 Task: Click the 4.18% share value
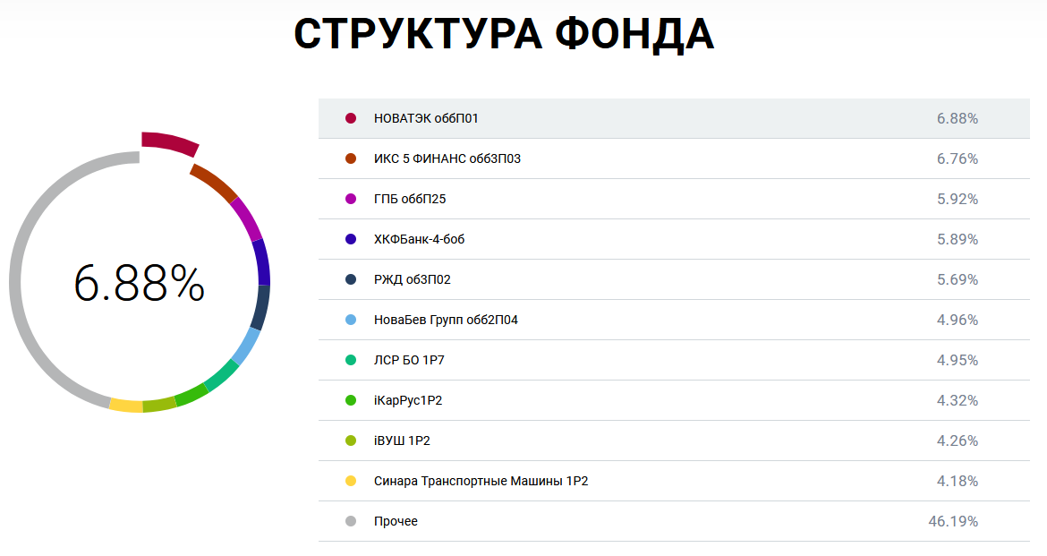(957, 481)
